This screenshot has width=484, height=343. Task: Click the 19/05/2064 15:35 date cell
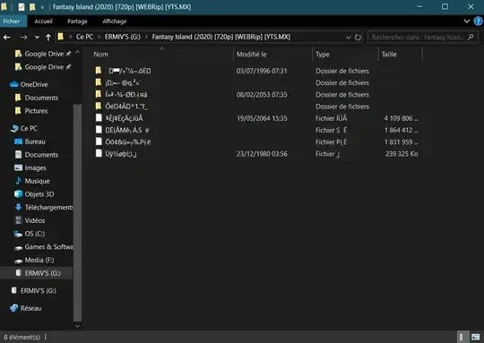click(262, 118)
